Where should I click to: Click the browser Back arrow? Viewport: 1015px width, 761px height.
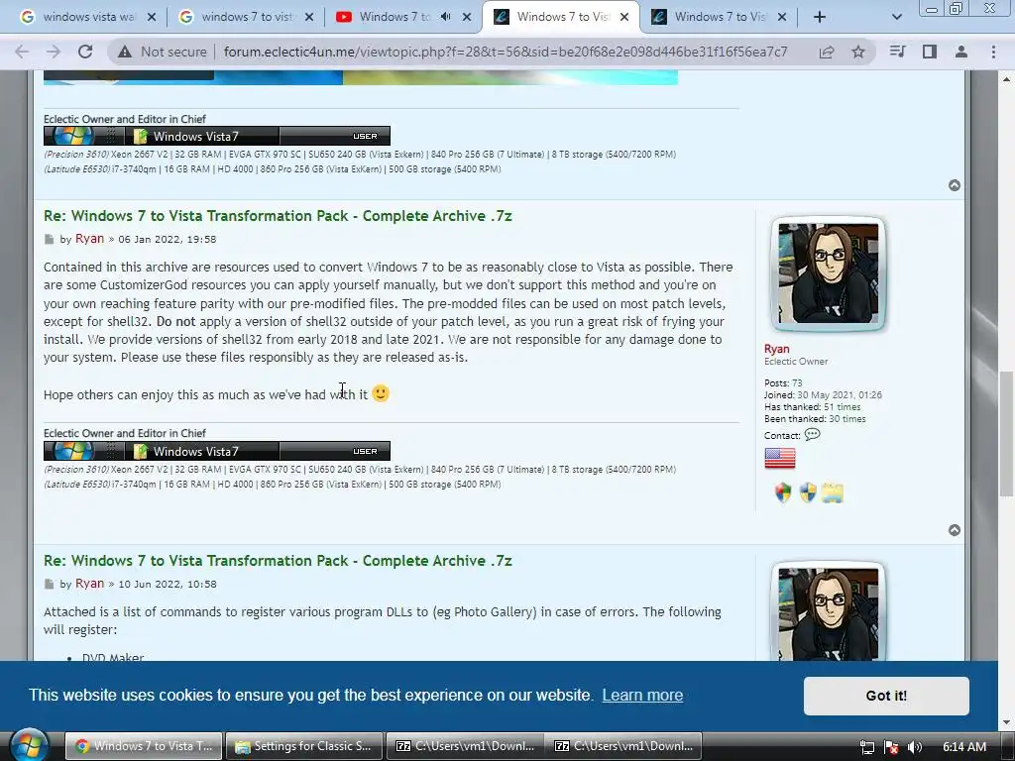pyautogui.click(x=22, y=52)
